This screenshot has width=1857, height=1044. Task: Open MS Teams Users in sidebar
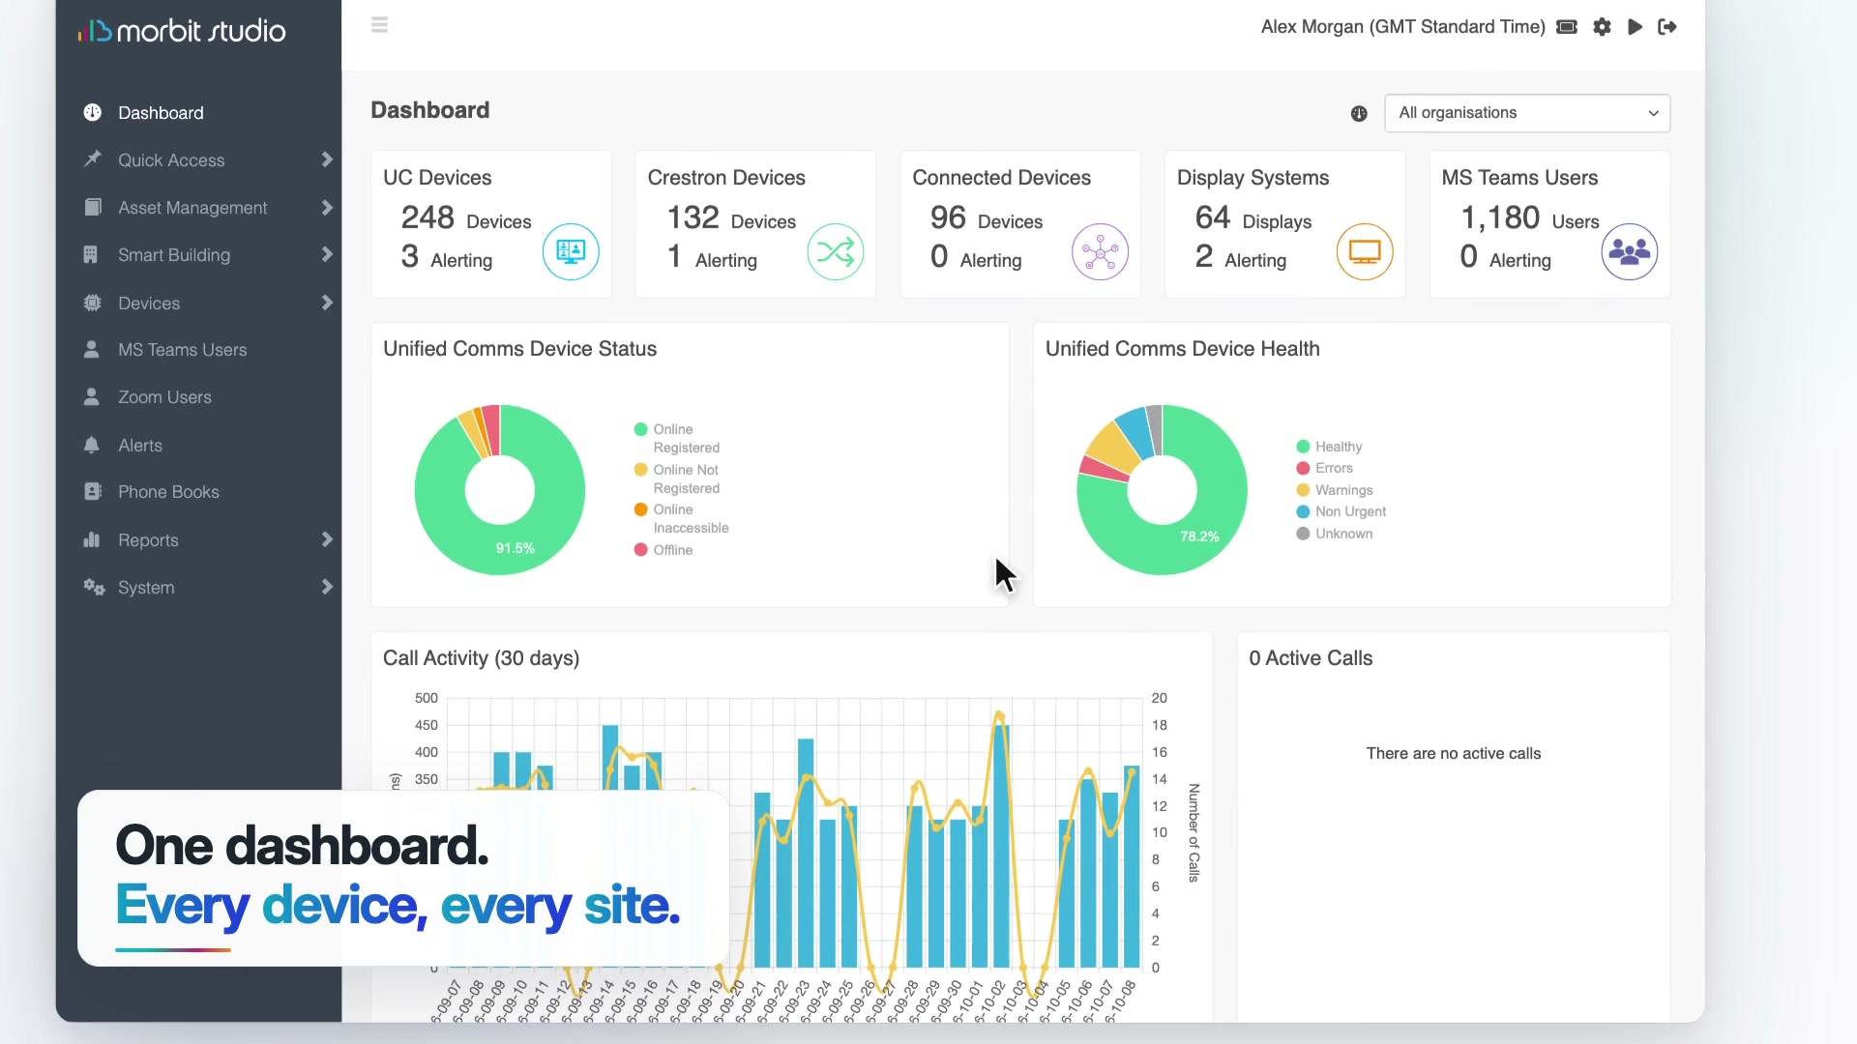coord(182,350)
